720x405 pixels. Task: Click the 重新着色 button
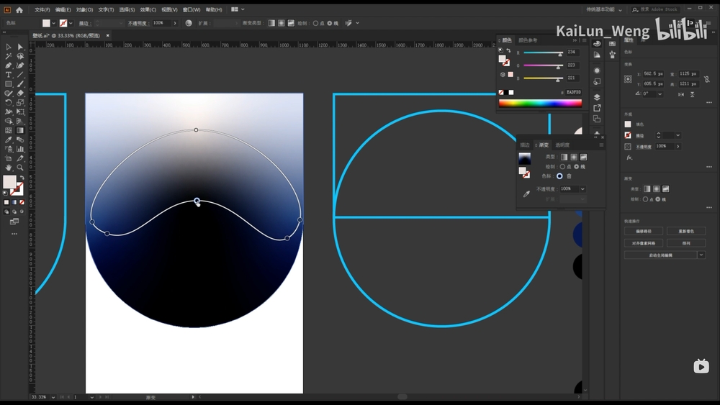click(686, 231)
